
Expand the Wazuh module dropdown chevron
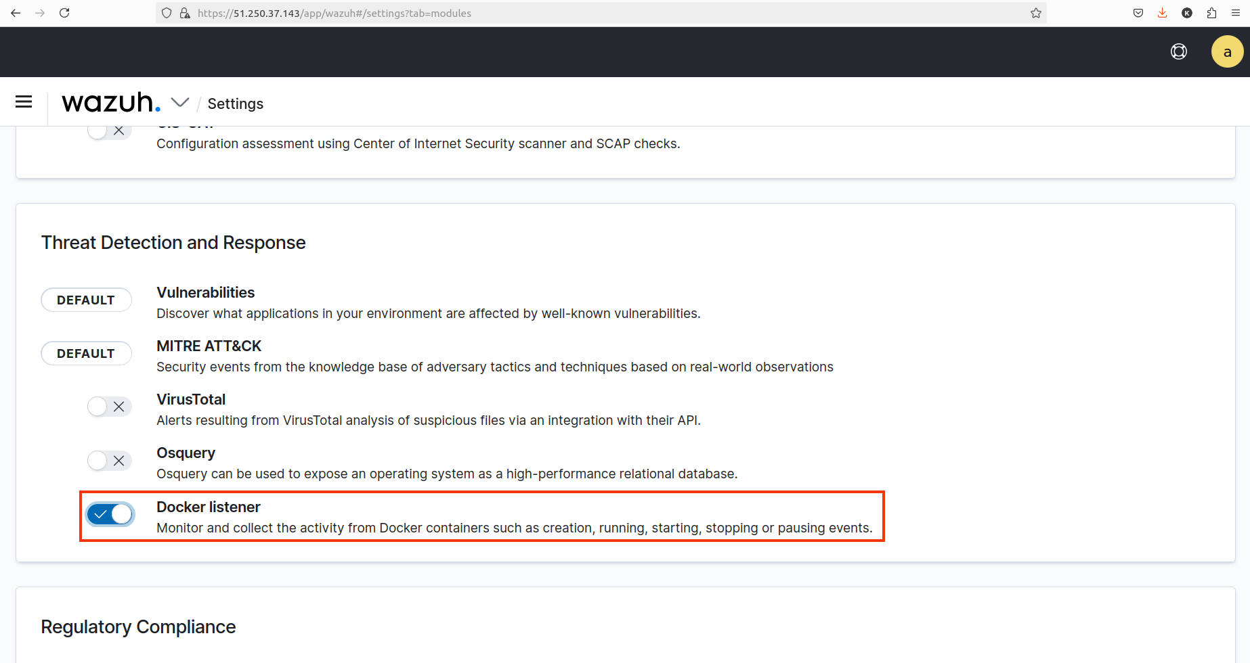[x=180, y=102]
